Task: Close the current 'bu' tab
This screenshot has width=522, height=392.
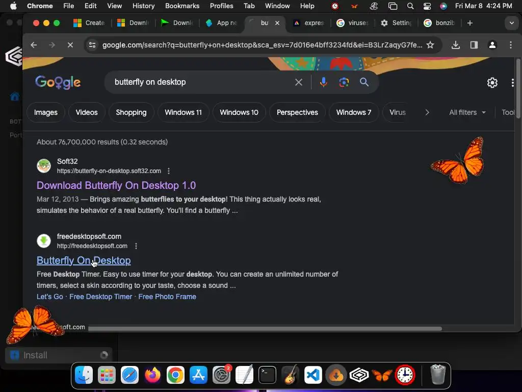Action: (277, 23)
